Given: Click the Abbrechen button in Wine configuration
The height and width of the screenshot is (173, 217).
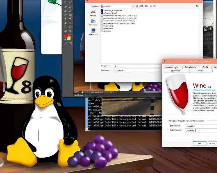Looking at the screenshot, I should coord(213,143).
